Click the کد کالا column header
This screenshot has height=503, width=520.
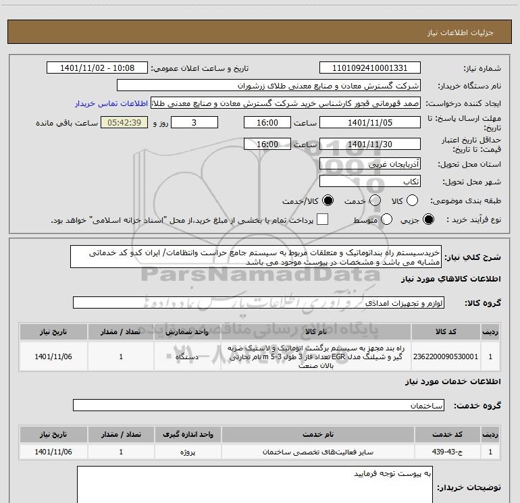pyautogui.click(x=446, y=332)
